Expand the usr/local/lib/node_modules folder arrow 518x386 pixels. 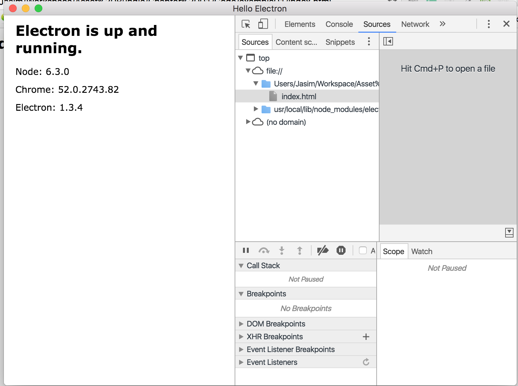256,109
